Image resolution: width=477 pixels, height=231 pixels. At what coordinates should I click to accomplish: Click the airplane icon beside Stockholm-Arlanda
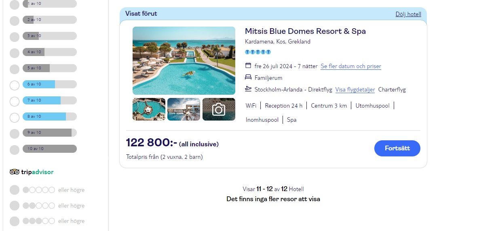(x=248, y=89)
